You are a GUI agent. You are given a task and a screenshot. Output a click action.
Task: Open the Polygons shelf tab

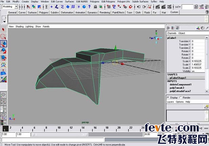point(44,12)
